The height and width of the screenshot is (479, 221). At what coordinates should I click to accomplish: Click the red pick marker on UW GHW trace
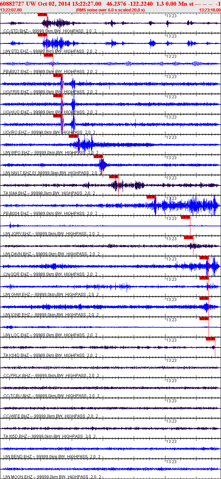(204, 278)
